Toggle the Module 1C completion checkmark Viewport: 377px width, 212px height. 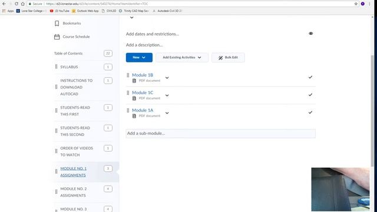click(x=310, y=95)
